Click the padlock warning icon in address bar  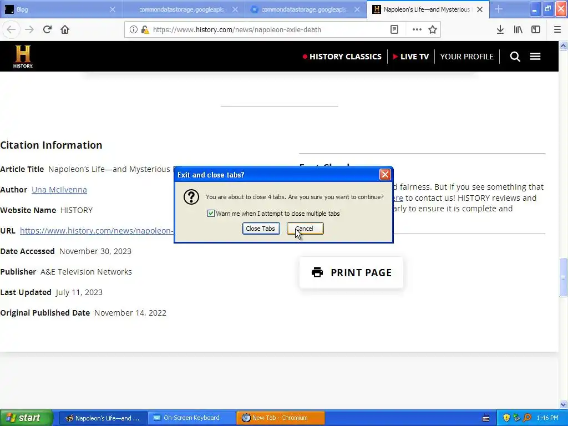coord(145,30)
